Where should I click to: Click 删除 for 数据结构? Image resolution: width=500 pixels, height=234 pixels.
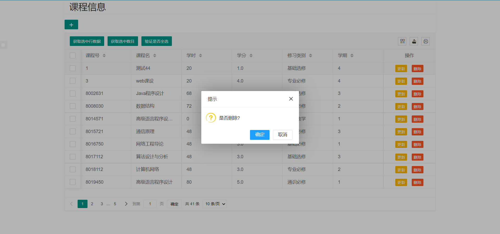(417, 107)
